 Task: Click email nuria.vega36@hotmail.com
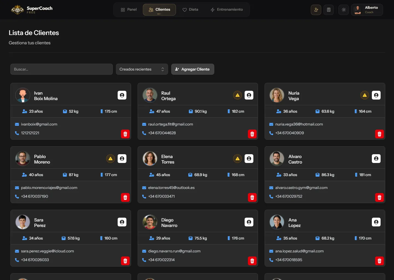[x=299, y=124]
